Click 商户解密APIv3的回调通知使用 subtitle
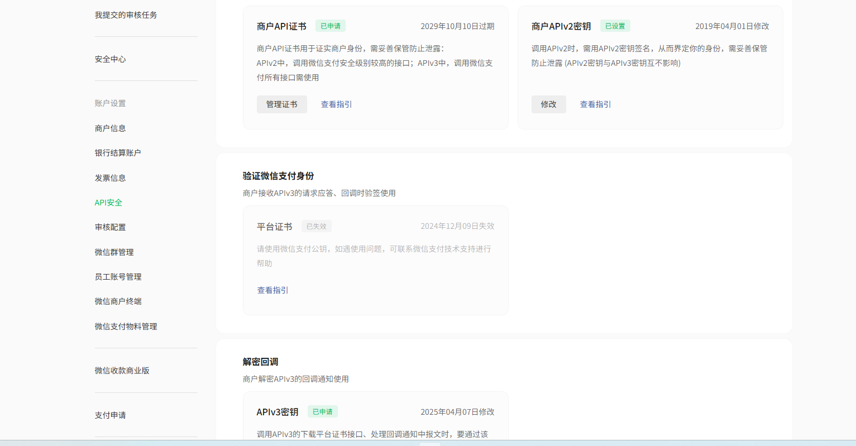 click(296, 379)
